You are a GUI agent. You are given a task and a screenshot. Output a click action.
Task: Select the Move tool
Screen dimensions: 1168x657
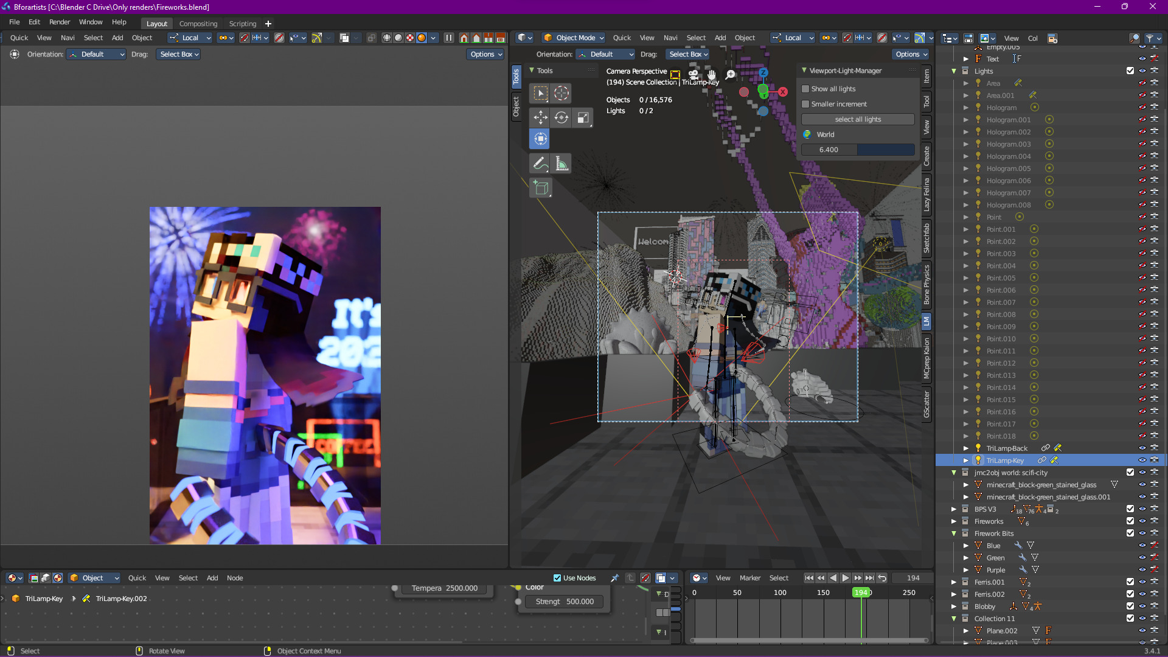point(540,117)
